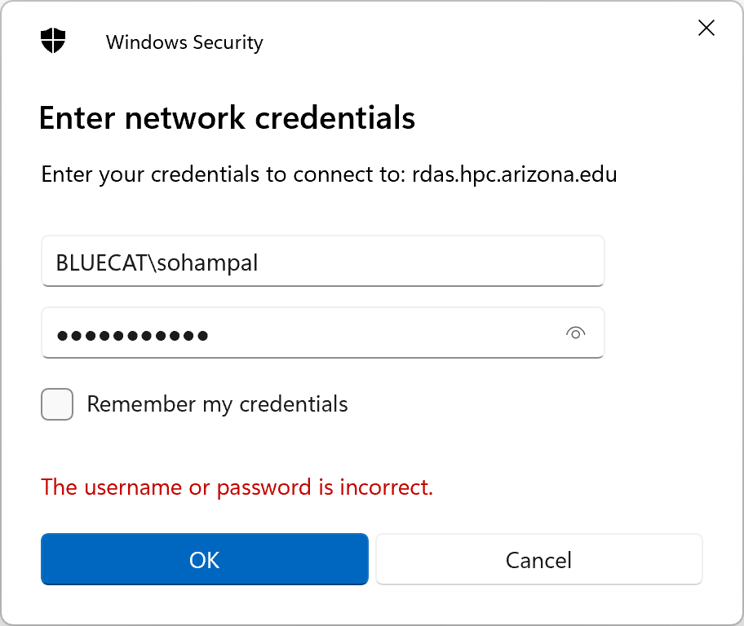Click the "Enter network credentials" heading
Screen dimensions: 744x626
click(x=227, y=117)
